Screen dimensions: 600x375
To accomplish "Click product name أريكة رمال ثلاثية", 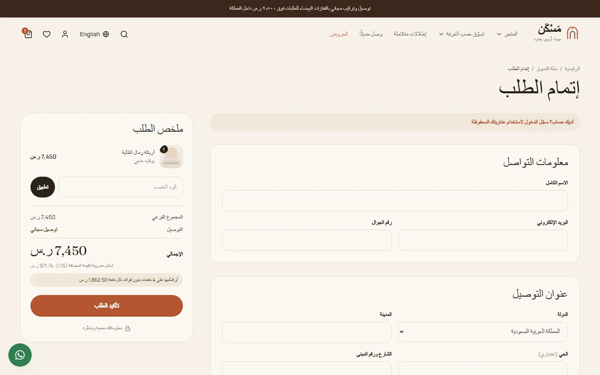I will [x=138, y=152].
